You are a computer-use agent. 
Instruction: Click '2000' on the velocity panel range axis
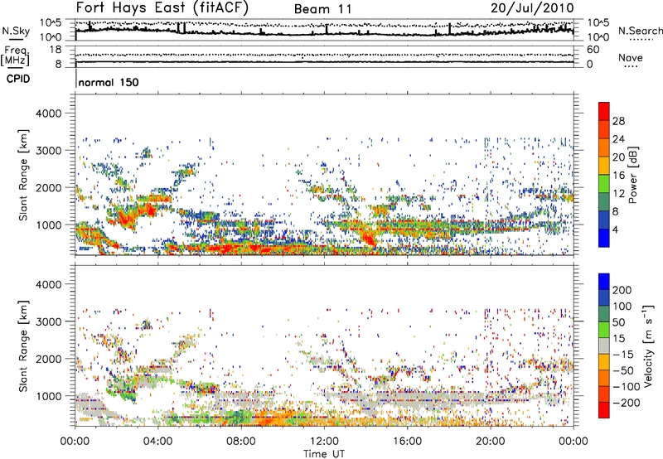(x=48, y=359)
